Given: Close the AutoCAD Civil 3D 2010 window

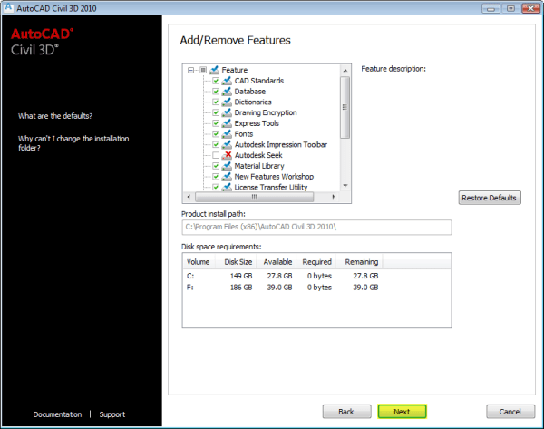Looking at the screenshot, I should pos(530,8).
